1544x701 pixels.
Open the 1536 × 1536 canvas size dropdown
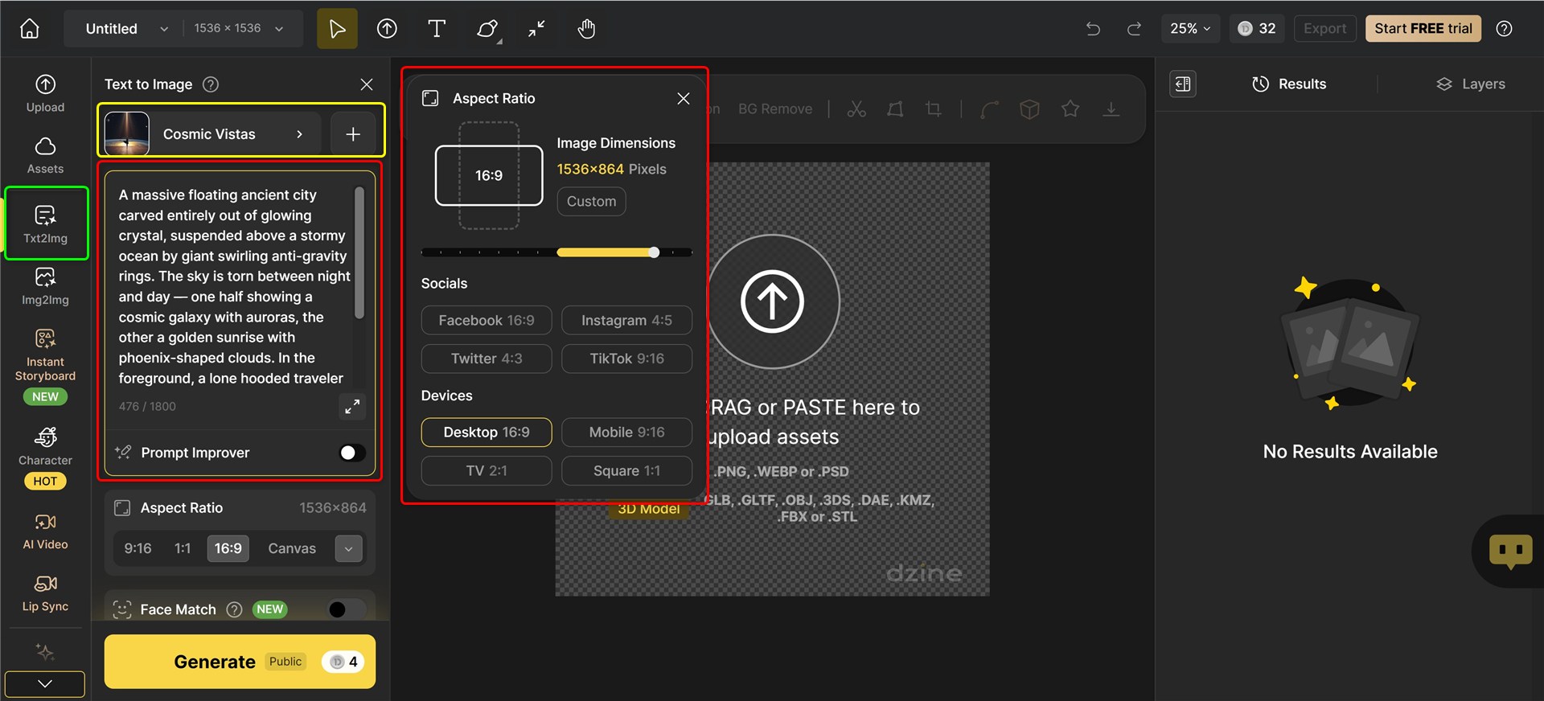click(x=239, y=29)
